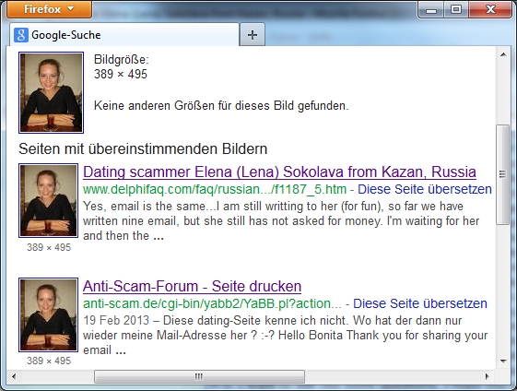Click the delphifaq result thumbnail image
This screenshot has width=517, height=391.
pyautogui.click(x=49, y=200)
